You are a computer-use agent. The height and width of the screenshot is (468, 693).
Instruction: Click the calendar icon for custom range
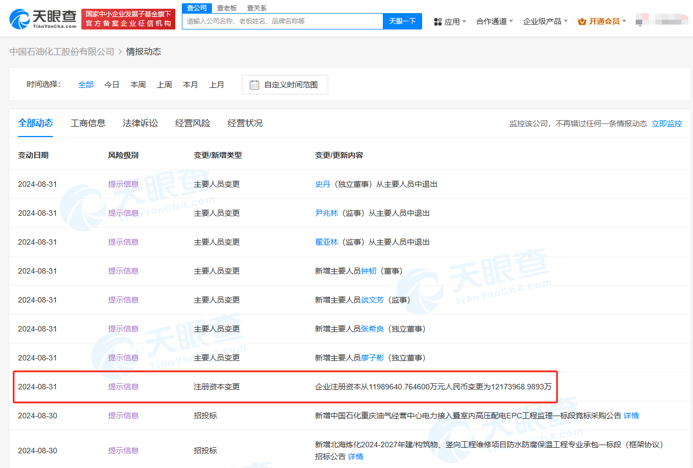254,85
